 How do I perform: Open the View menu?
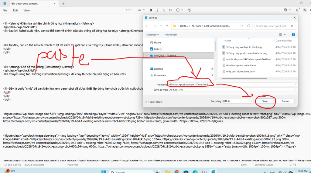(27, 10)
